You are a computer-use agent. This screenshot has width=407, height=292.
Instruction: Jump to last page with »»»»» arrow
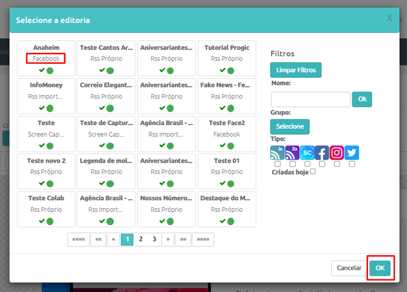tap(203, 239)
